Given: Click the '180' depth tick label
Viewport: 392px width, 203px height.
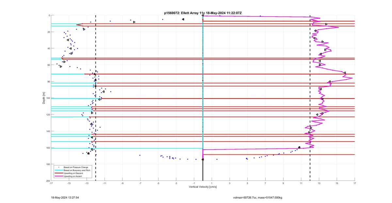Looking at the screenshot, I should tap(48, 164).
